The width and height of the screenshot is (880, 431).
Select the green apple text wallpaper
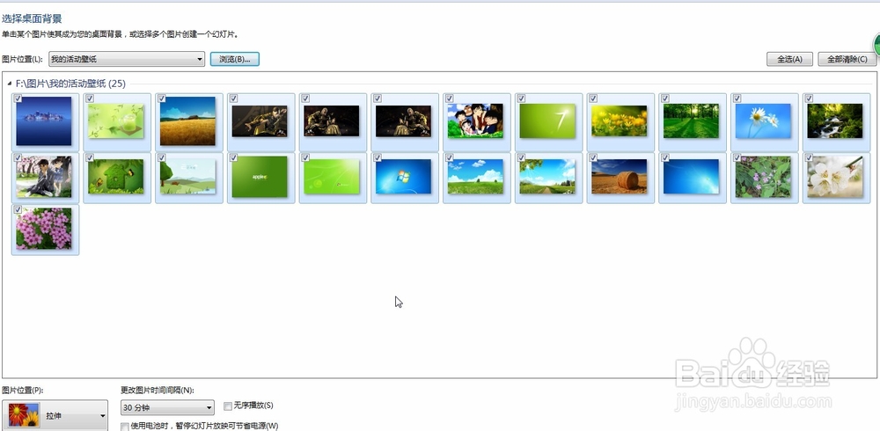260,177
